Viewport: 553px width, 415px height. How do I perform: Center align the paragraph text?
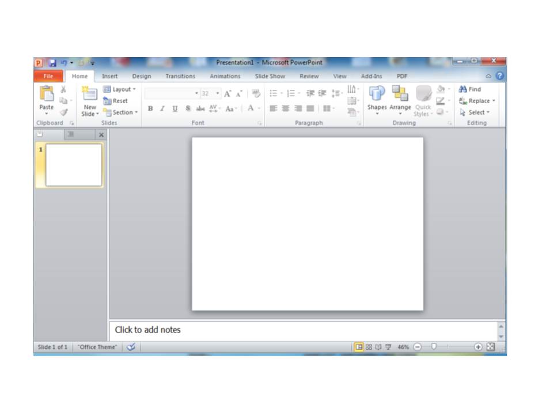(285, 108)
